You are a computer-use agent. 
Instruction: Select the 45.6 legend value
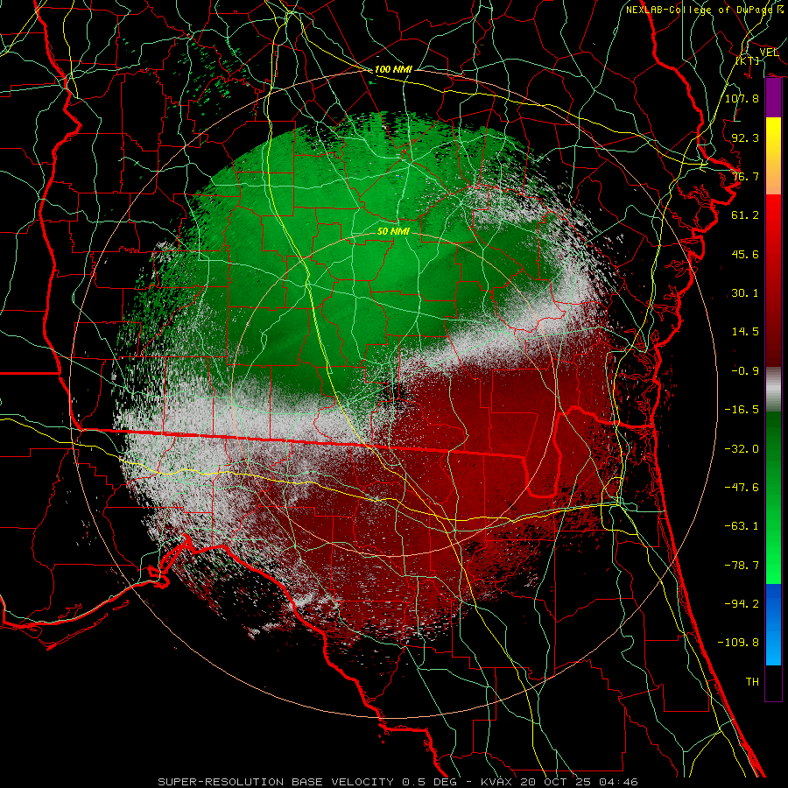[745, 254]
